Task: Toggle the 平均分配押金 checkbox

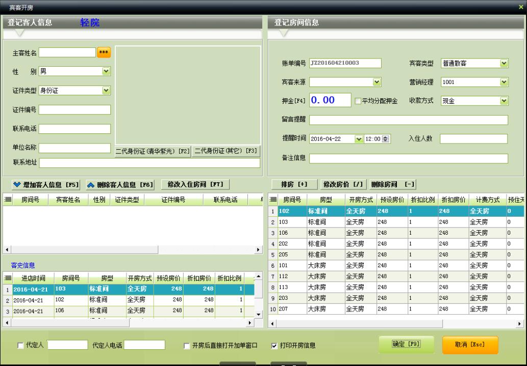Action: (x=358, y=101)
